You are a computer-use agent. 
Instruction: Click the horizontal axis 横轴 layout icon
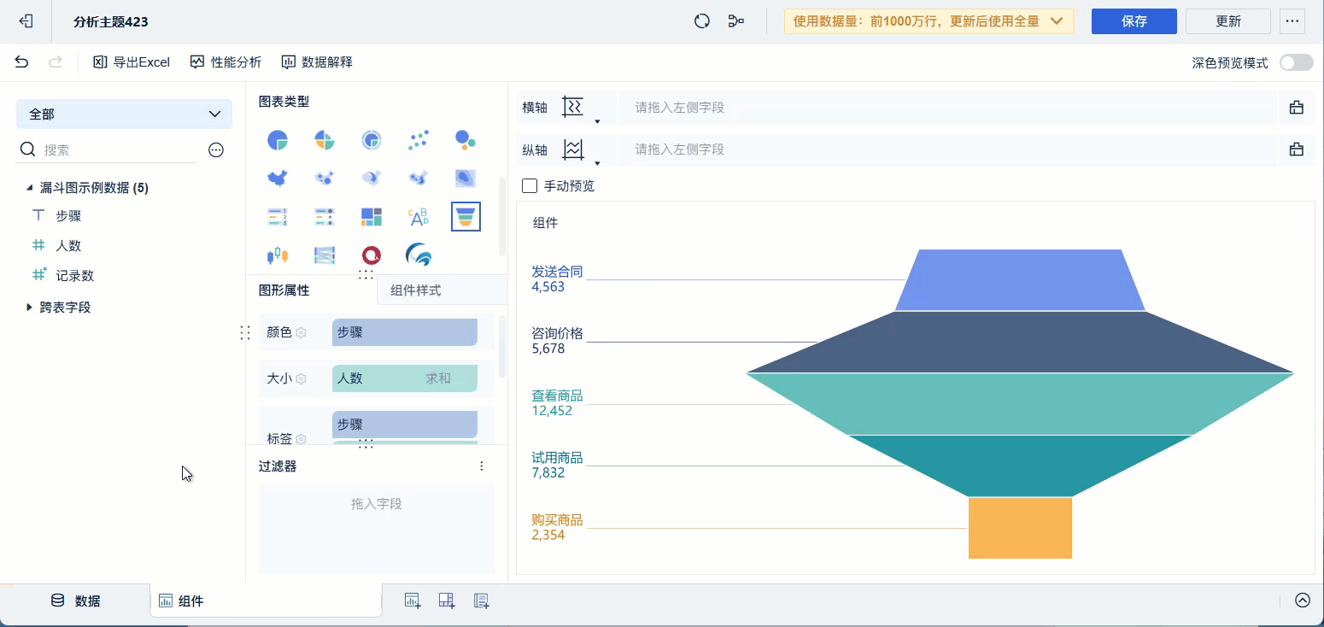[x=572, y=107]
